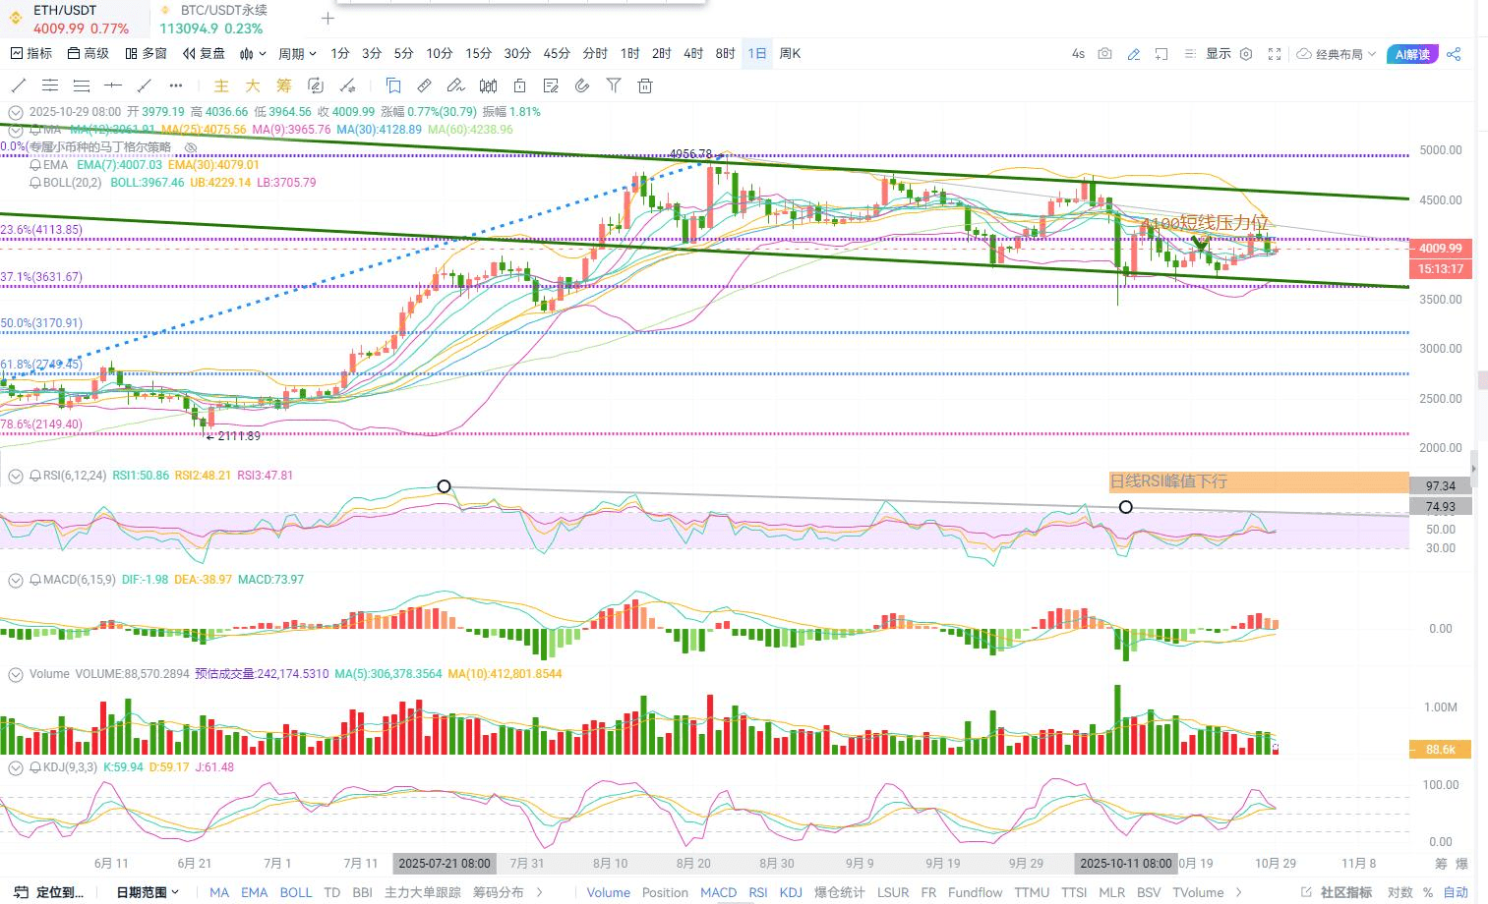Add the BOLL indicator from bottom bar
Image resolution: width=1488 pixels, height=904 pixels.
[295, 892]
